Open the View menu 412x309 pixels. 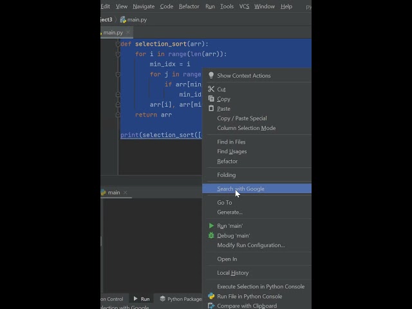[122, 6]
